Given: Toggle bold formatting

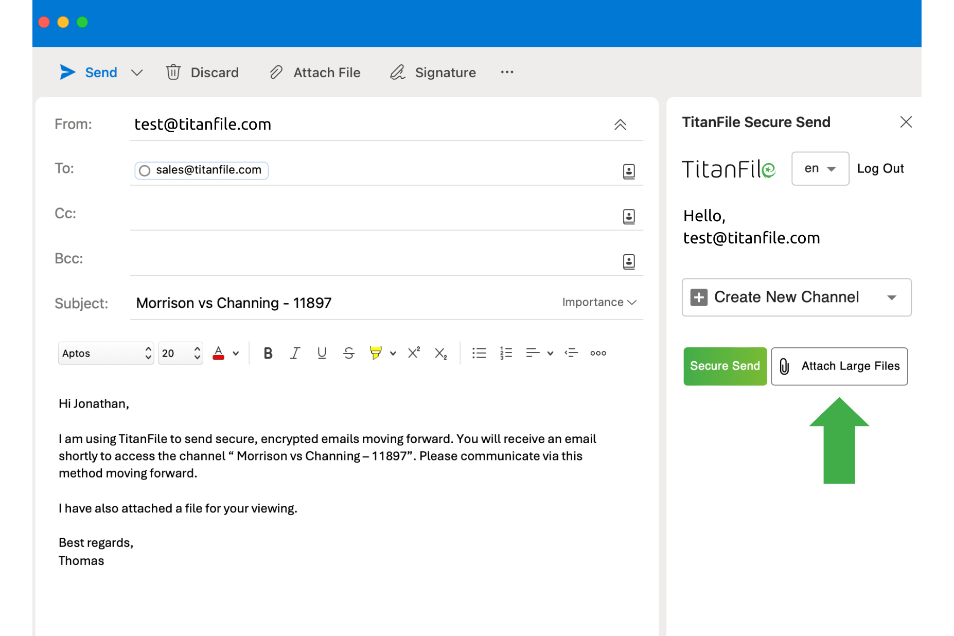Looking at the screenshot, I should (x=268, y=354).
